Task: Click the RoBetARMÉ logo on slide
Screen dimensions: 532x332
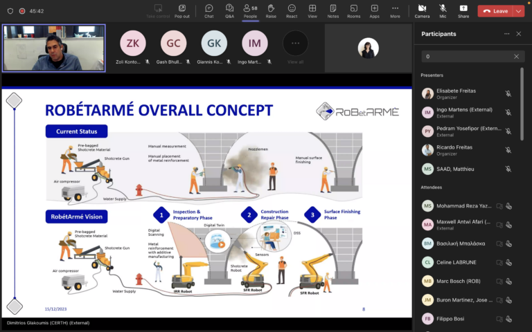Action: coord(357,111)
